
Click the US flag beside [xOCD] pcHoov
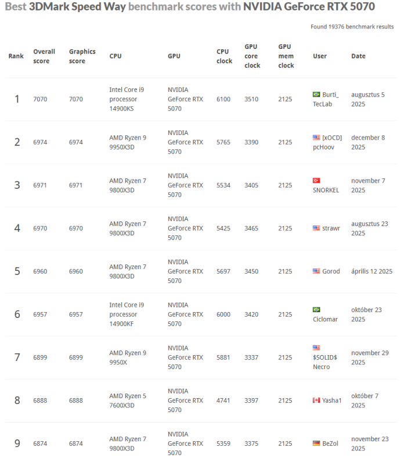[x=316, y=138]
